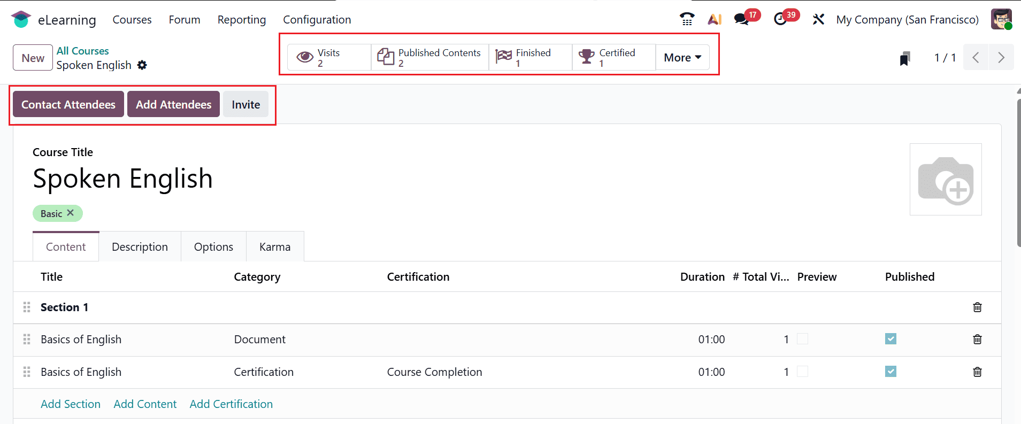Go back to All Courses breadcrumb
The height and width of the screenshot is (424, 1021).
pos(83,51)
